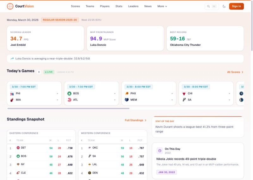
Task: Click the Denver Nuggets logo in standings
Action: (x=89, y=173)
